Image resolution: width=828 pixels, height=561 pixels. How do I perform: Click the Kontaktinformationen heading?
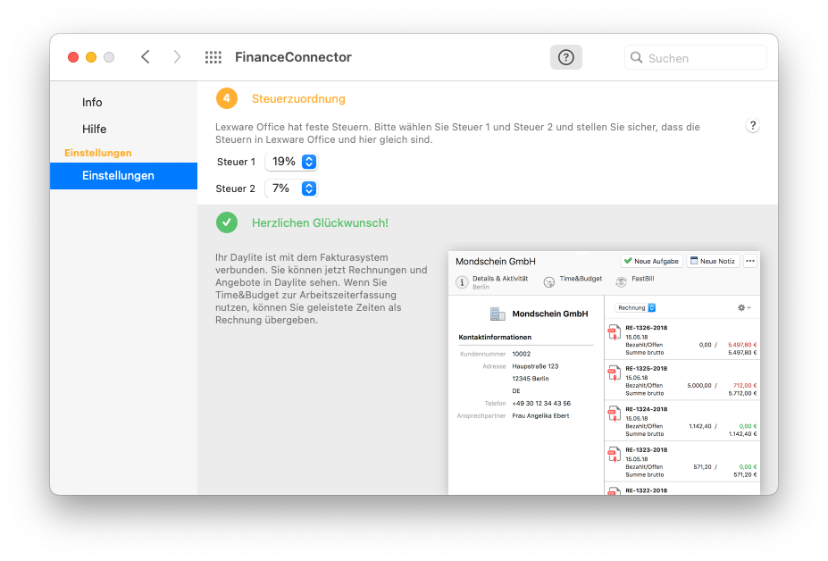click(x=495, y=337)
